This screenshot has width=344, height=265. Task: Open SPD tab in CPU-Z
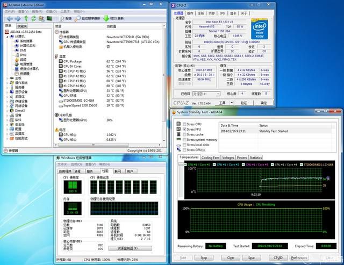pyautogui.click(x=222, y=13)
